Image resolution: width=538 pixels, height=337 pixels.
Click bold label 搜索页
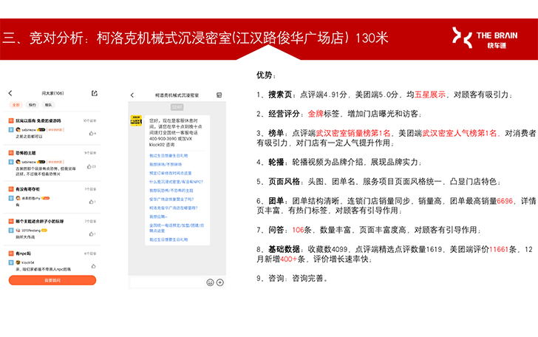click(x=280, y=95)
